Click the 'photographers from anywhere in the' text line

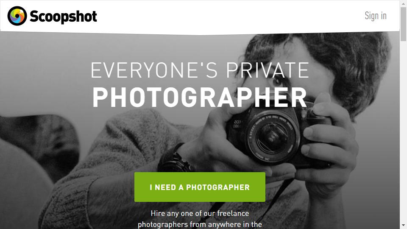[200, 224]
